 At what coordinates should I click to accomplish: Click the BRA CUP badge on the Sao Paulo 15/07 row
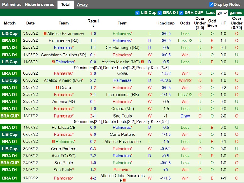click(x=9, y=116)
